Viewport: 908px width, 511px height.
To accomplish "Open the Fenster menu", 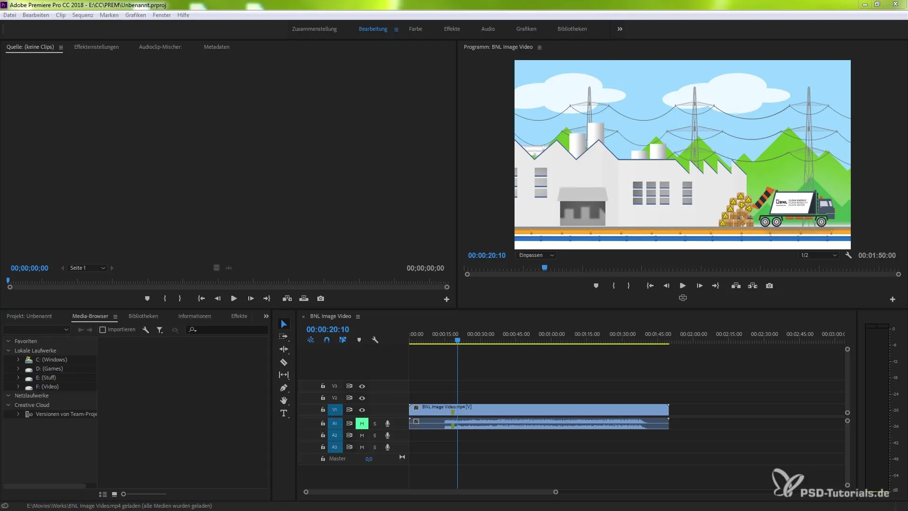I will [x=162, y=15].
